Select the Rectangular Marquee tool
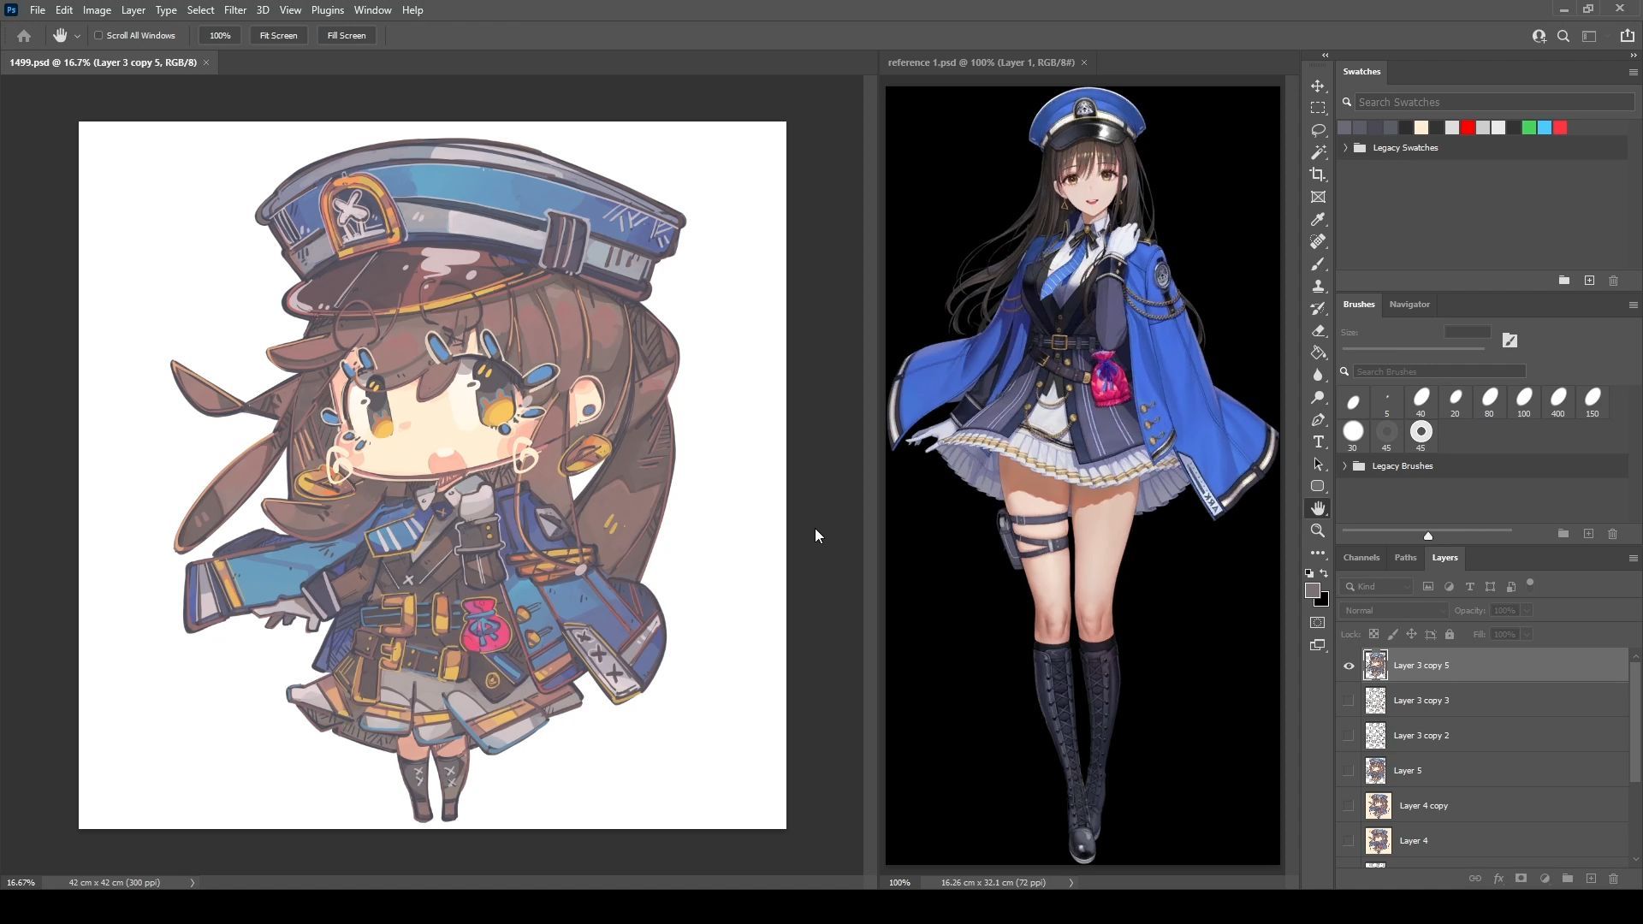Screen dimensions: 1643x924 pos(1318,109)
